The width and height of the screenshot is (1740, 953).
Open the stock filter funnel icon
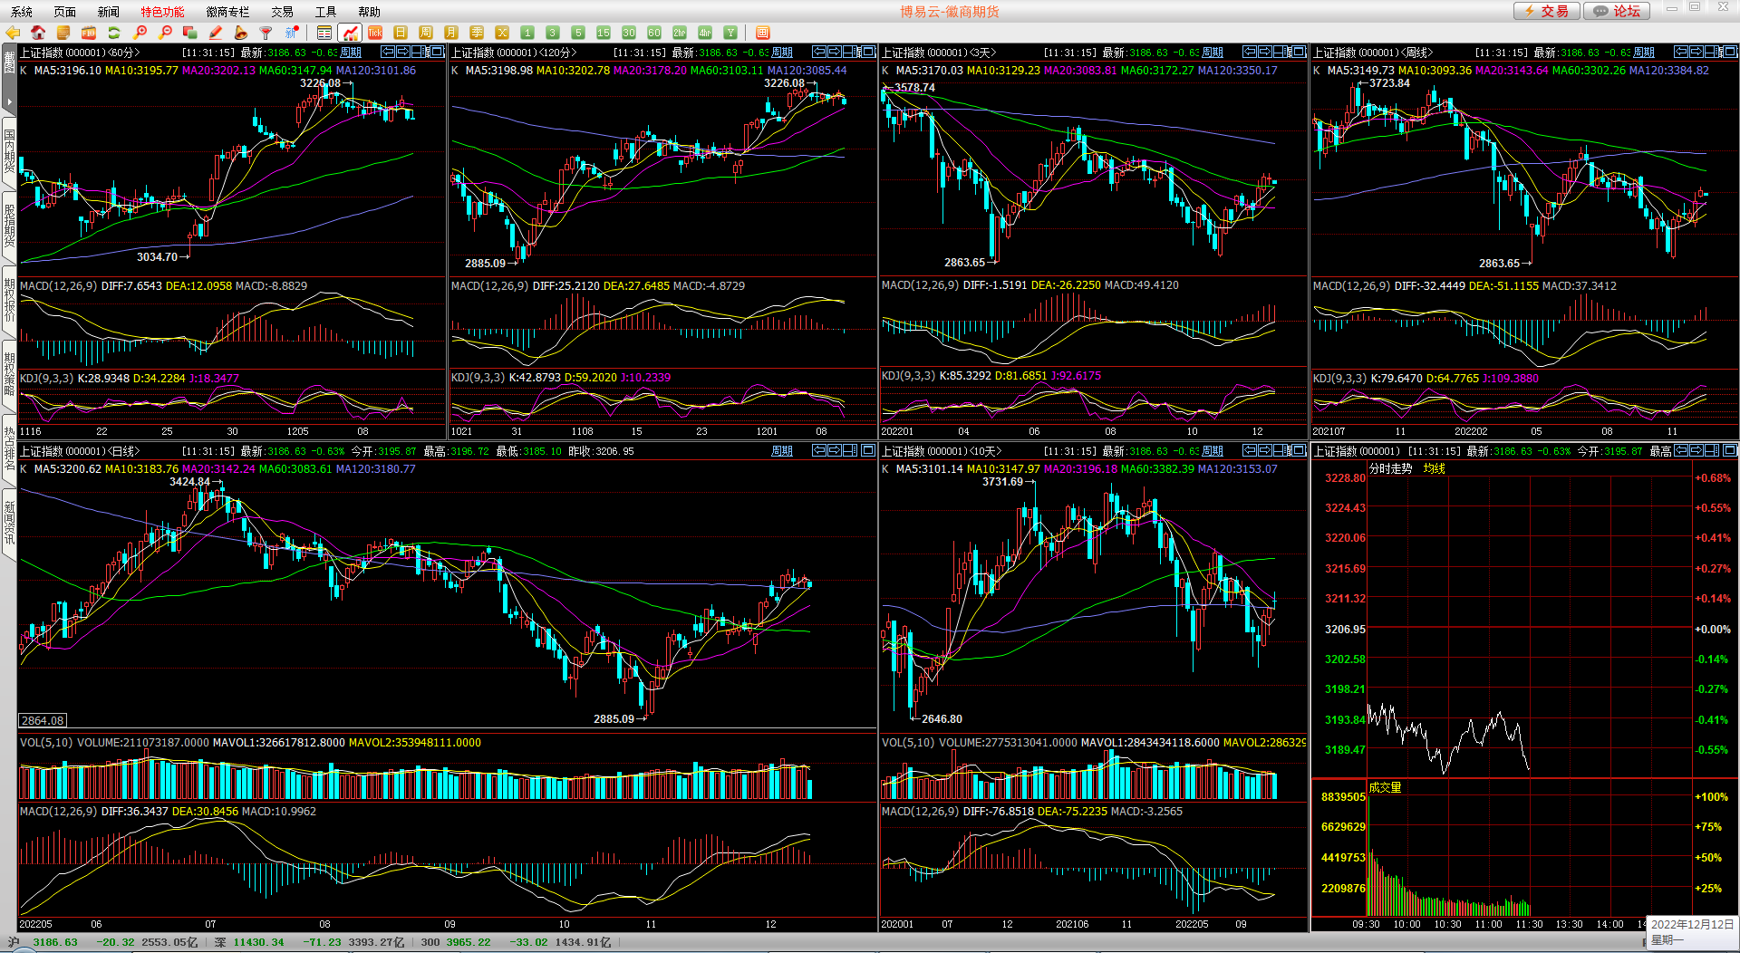coord(266,33)
